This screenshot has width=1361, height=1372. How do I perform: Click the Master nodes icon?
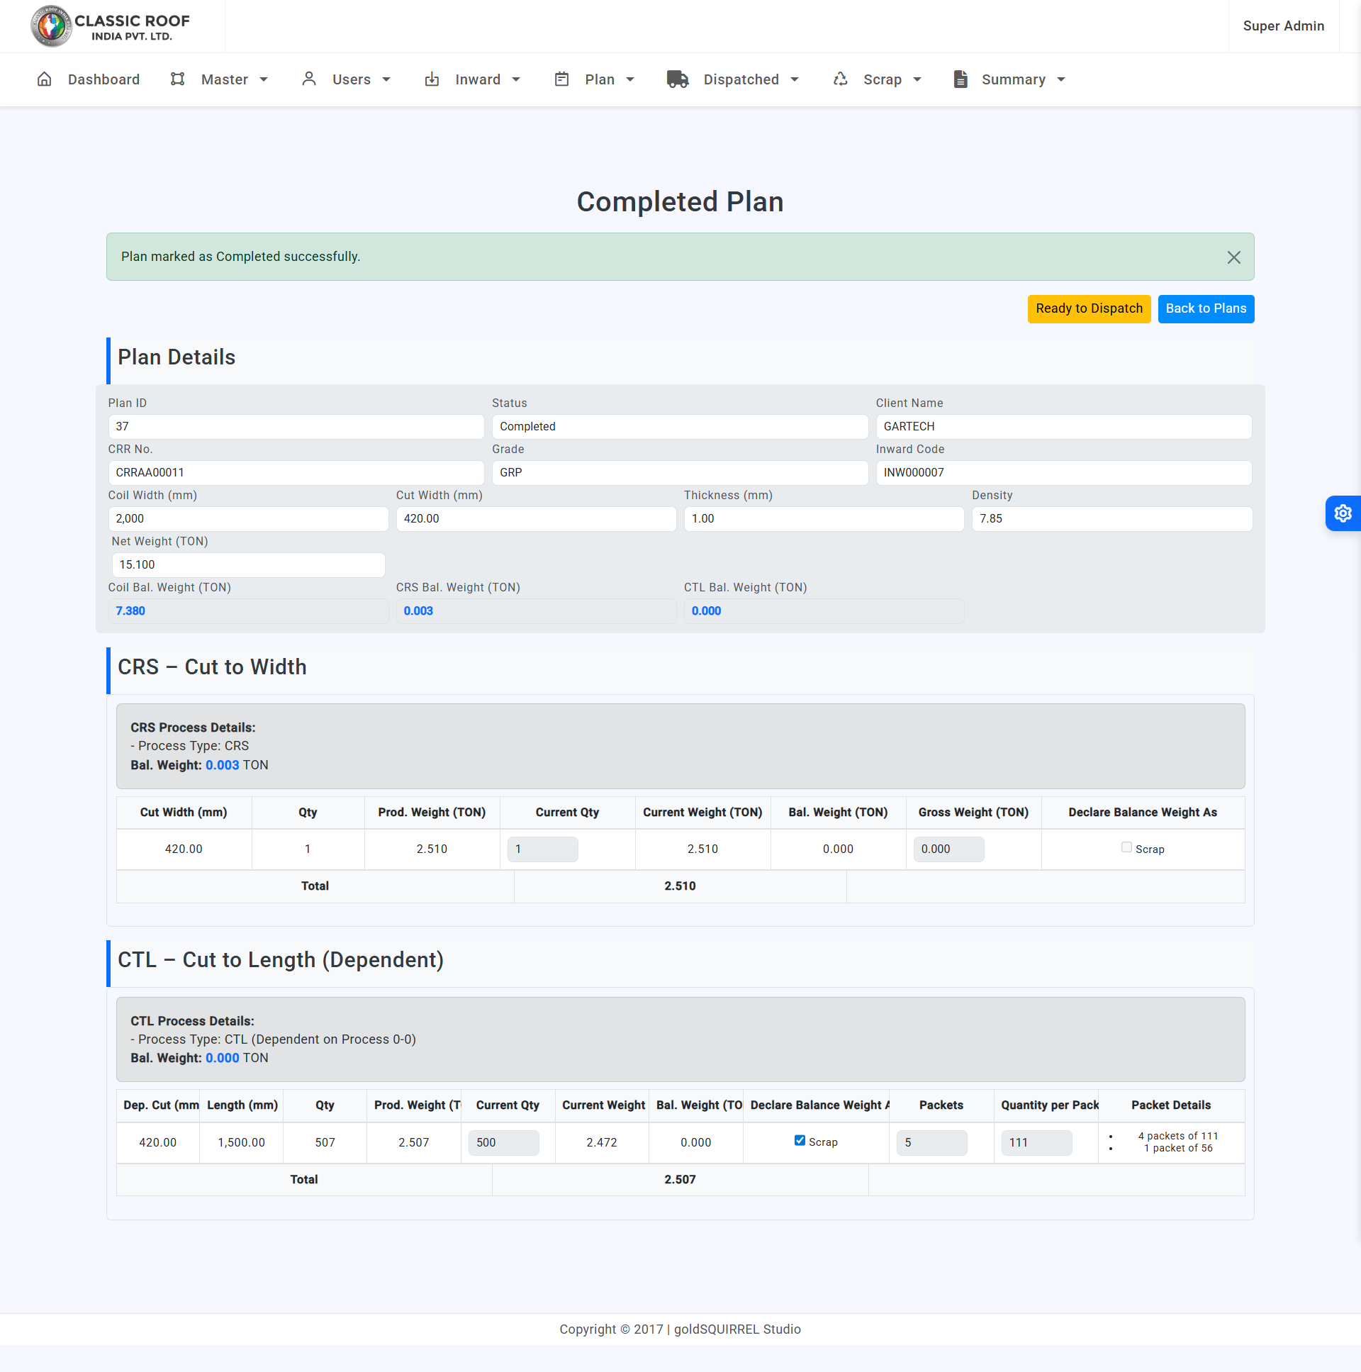[x=177, y=79]
